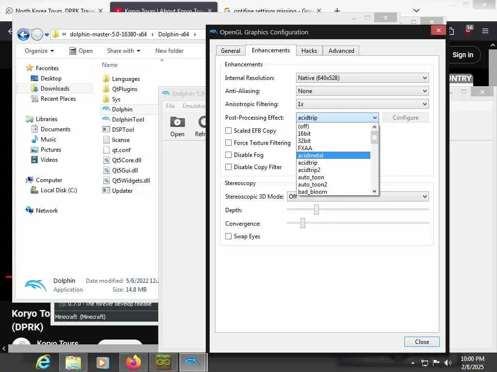Open Stereoscopic 3D Mode dropdown
The height and width of the screenshot is (372, 497).
click(x=358, y=197)
